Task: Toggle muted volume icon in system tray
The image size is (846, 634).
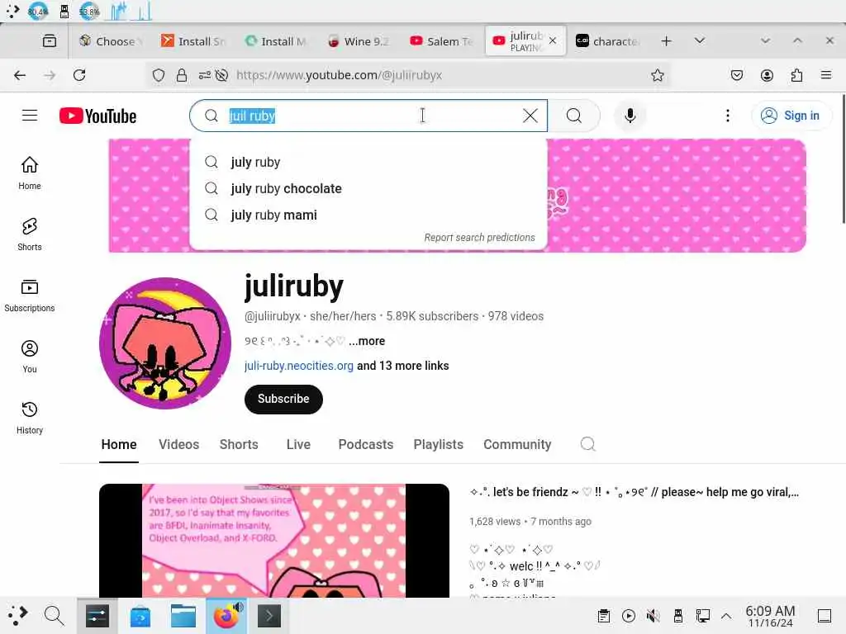Action: [x=653, y=616]
